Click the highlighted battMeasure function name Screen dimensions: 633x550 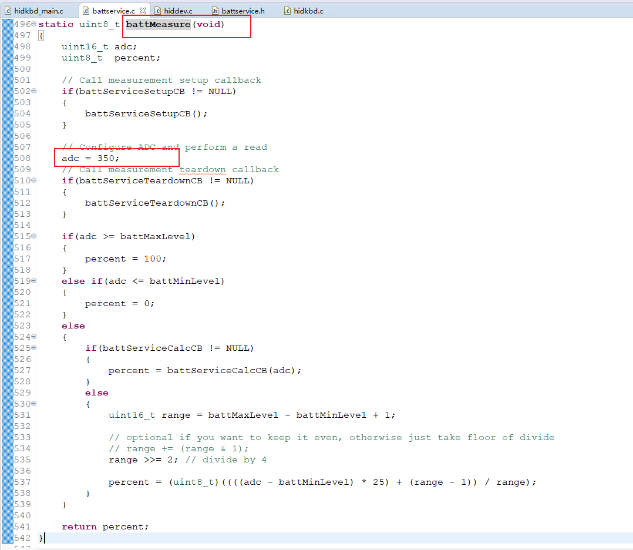click(158, 24)
